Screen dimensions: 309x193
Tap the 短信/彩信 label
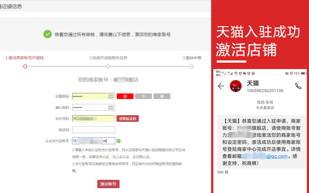[x=265, y=102]
